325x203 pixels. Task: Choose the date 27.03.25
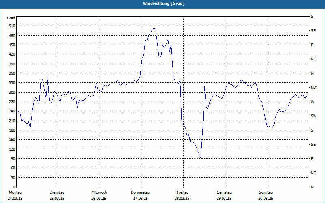141,199
